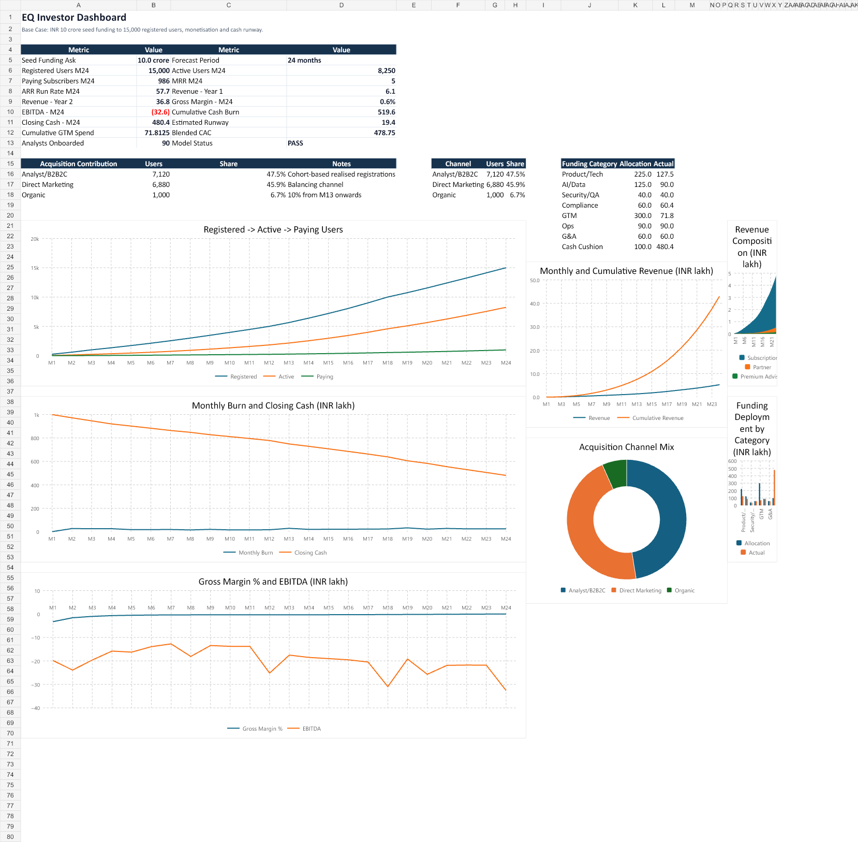This screenshot has height=842, width=858.
Task: Click the "EBITDA" legend entry
Action: 304,729
